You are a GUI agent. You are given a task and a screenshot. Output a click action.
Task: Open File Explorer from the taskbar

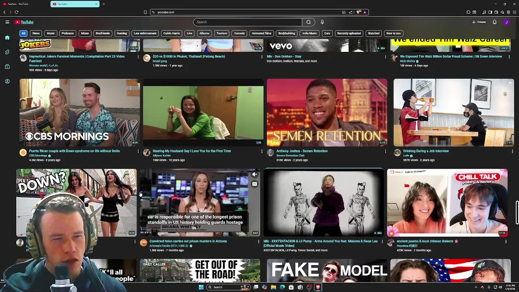(273, 287)
